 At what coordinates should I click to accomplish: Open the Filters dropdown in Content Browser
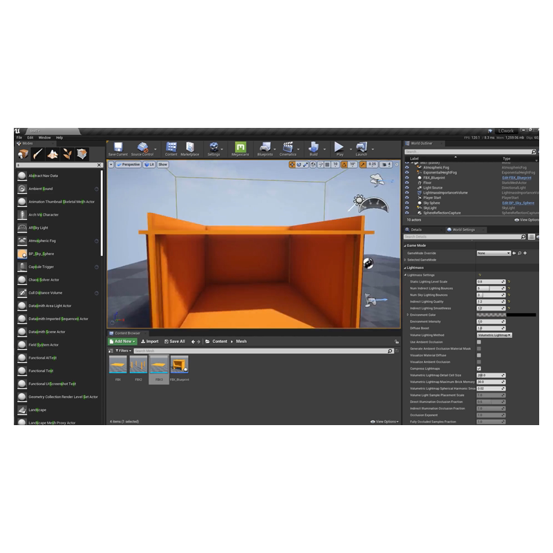[x=124, y=351]
